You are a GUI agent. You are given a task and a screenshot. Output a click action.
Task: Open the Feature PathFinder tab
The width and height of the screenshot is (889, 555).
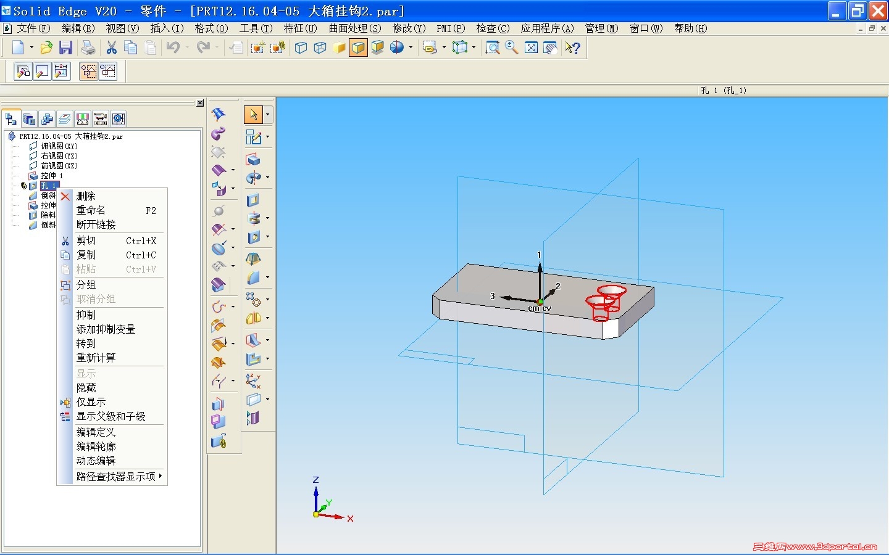click(11, 118)
